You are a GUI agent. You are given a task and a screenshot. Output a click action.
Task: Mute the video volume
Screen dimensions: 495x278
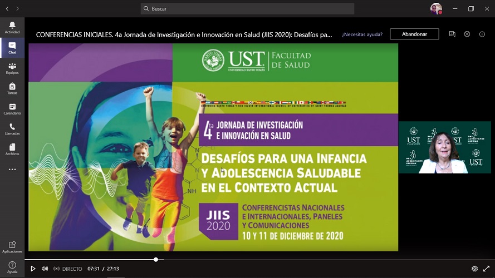coord(45,269)
